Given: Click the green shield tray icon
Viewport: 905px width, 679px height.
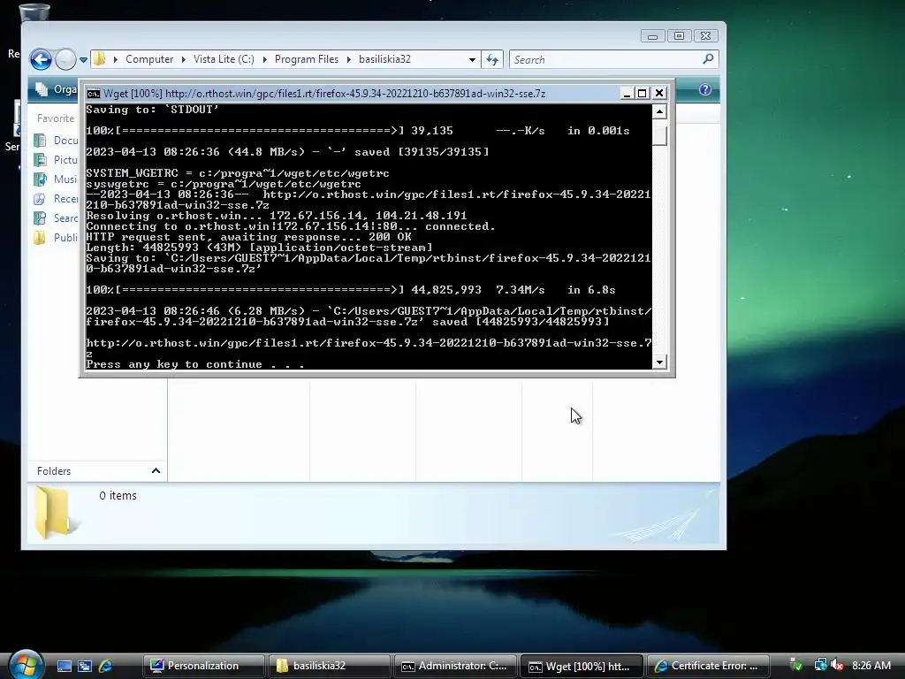Looking at the screenshot, I should coord(796,665).
